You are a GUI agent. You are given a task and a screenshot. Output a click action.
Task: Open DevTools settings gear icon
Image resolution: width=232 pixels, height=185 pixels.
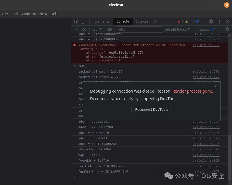point(211,21)
